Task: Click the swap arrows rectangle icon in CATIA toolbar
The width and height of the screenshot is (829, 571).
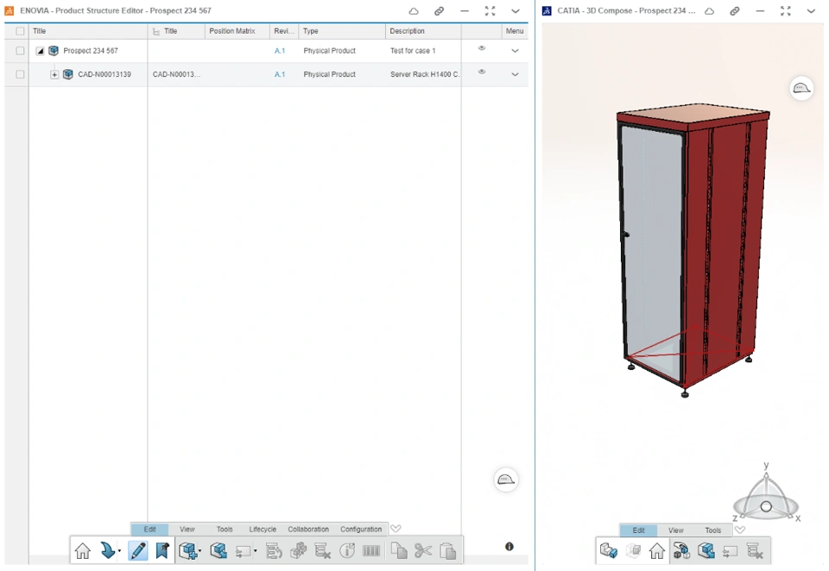Action: tap(731, 551)
